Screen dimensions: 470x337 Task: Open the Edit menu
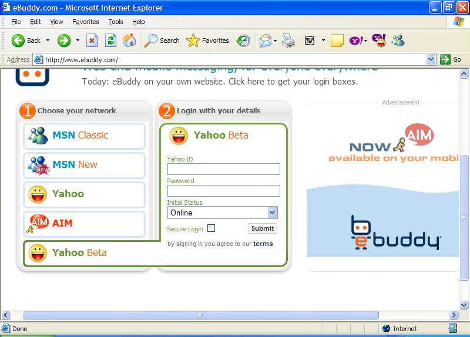(x=35, y=22)
